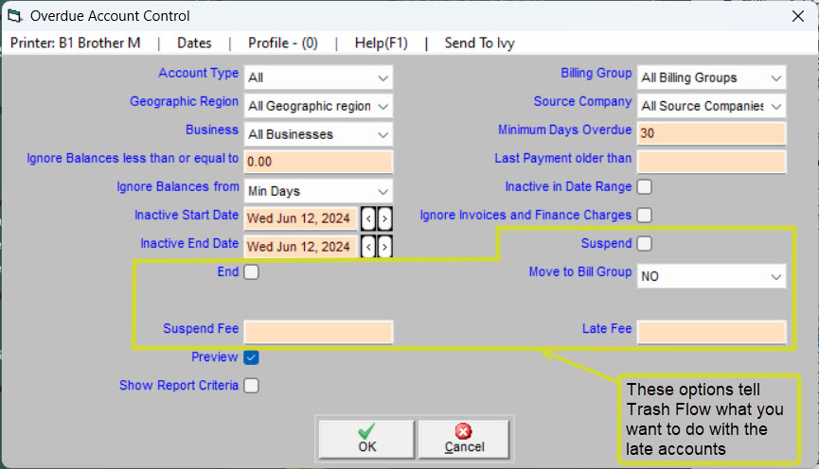Expand the Billing Group dropdown
Viewport: 819px width, 469px height.
coord(711,78)
